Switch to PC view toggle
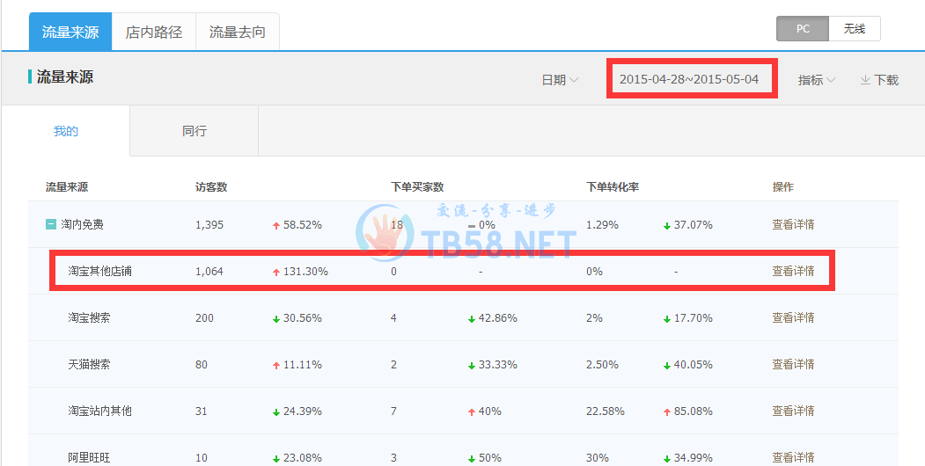 [803, 29]
